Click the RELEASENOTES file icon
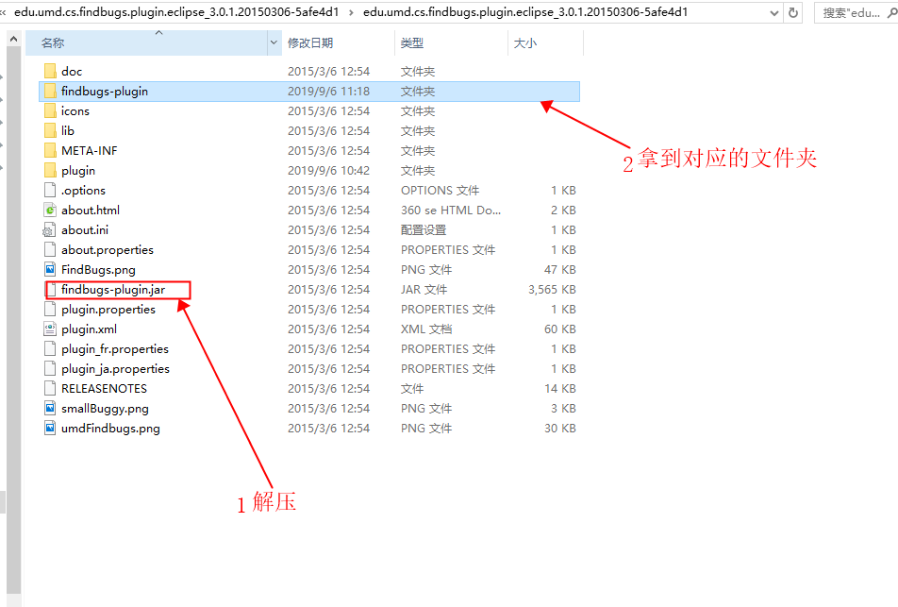This screenshot has height=607, width=898. click(50, 389)
